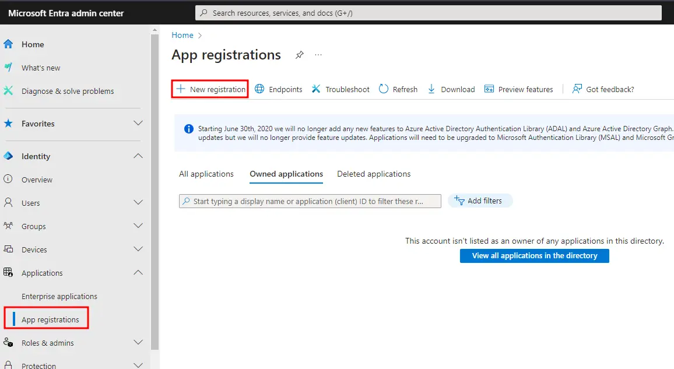Click the Add filters button label
Viewport: 674px width, 369px height.
coord(485,201)
